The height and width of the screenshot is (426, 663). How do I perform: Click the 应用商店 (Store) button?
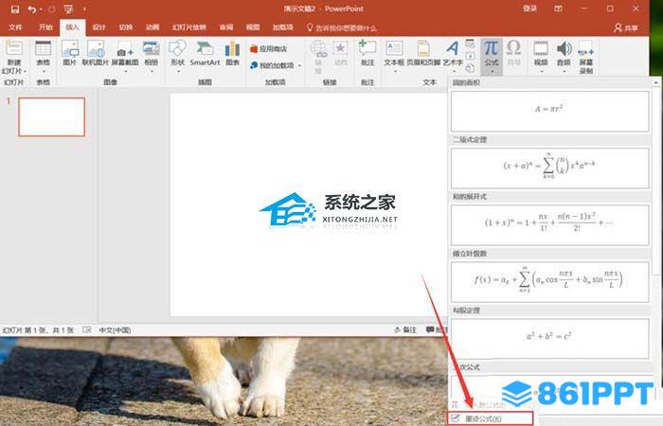click(269, 49)
